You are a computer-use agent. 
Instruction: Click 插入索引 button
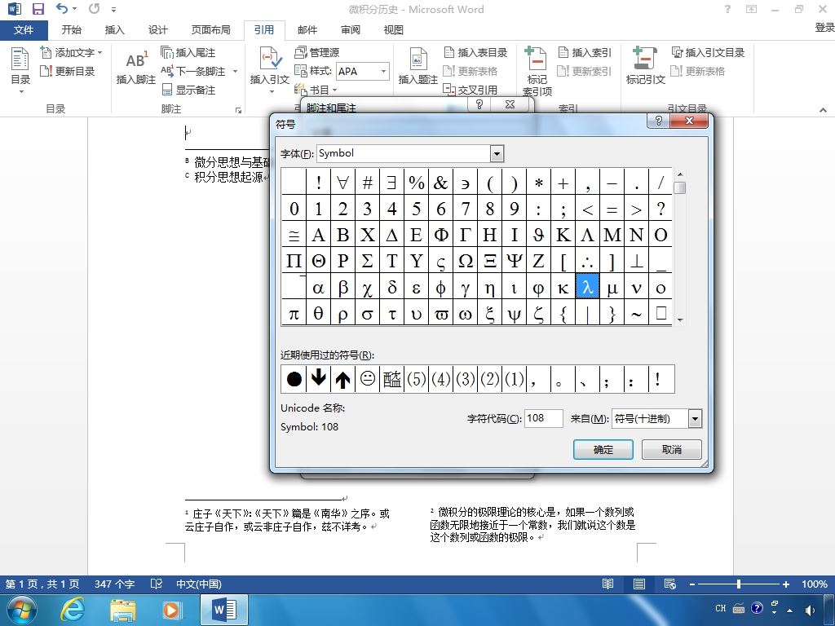point(585,52)
